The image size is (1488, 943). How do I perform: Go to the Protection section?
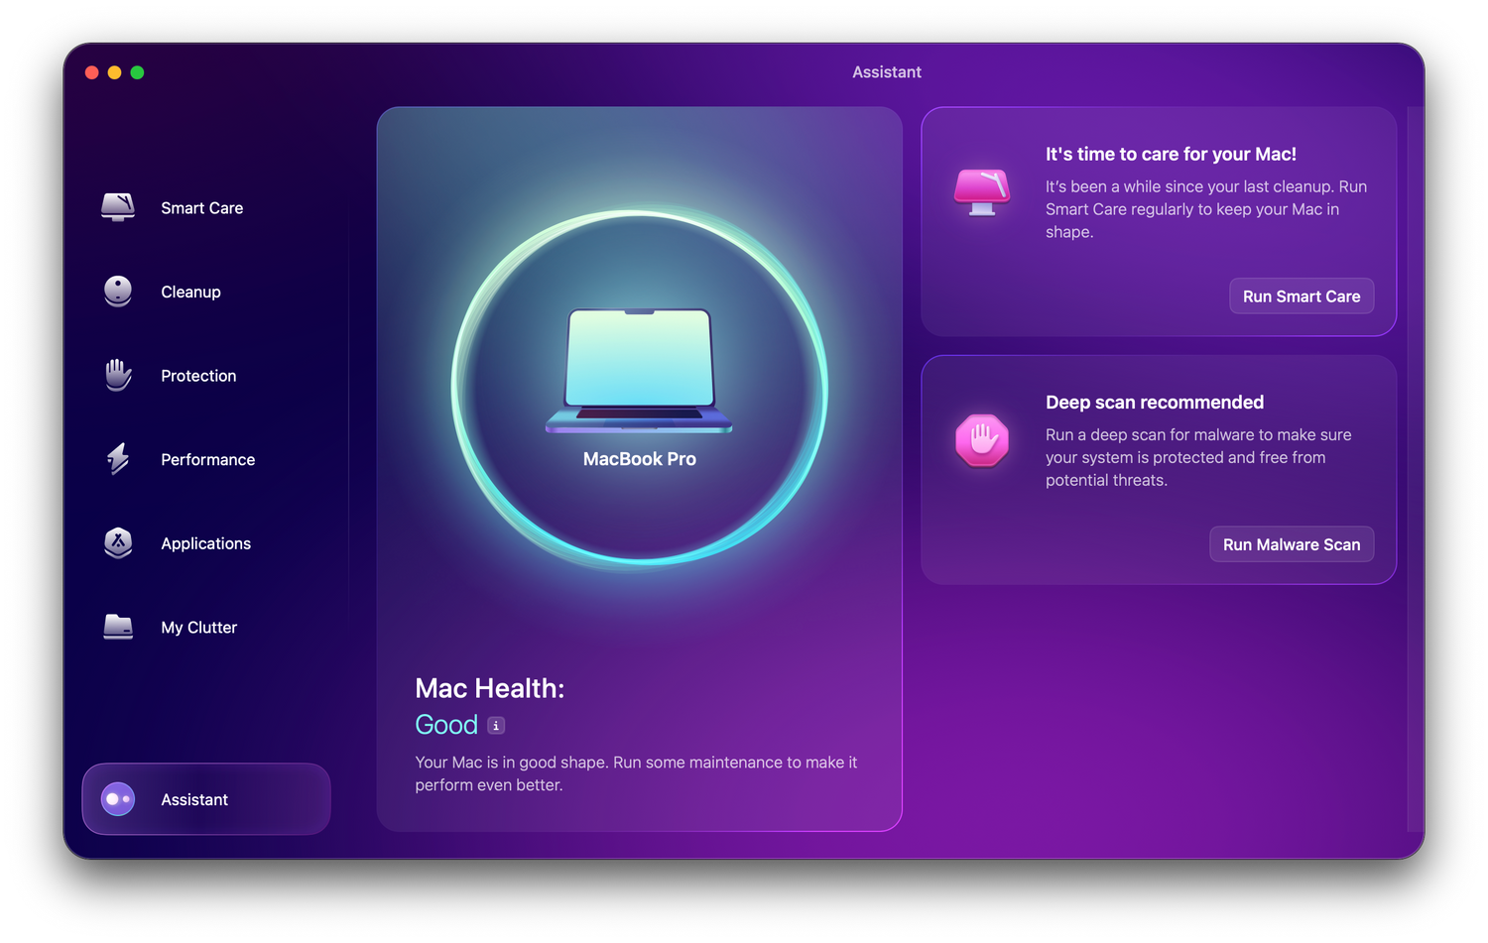[x=206, y=376]
